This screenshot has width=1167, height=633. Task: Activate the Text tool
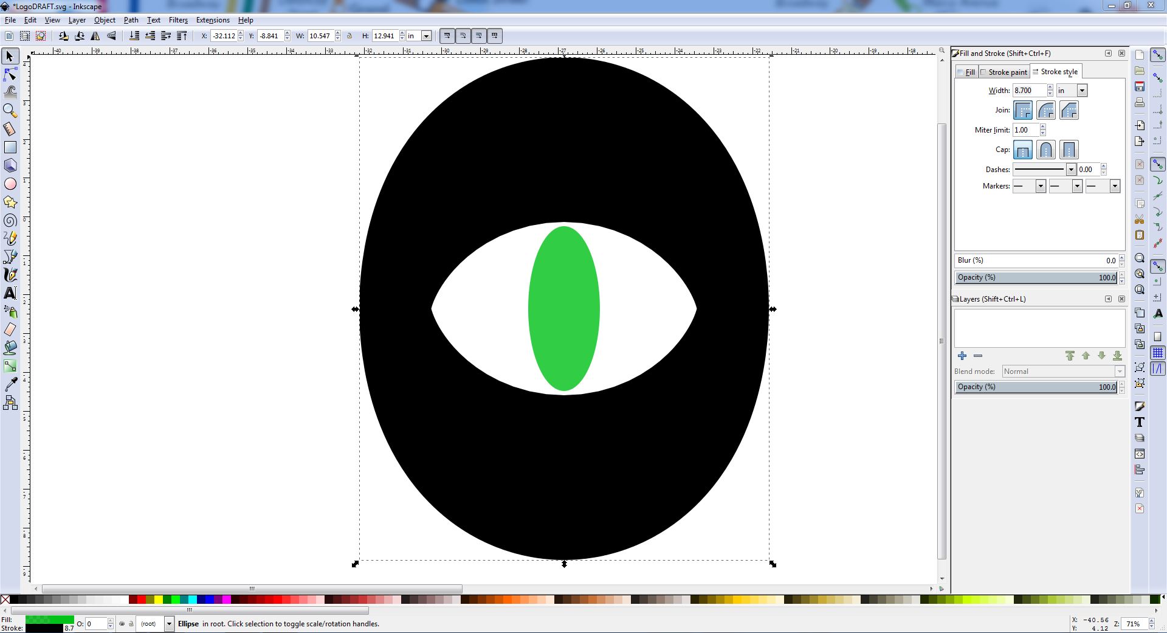coord(10,293)
